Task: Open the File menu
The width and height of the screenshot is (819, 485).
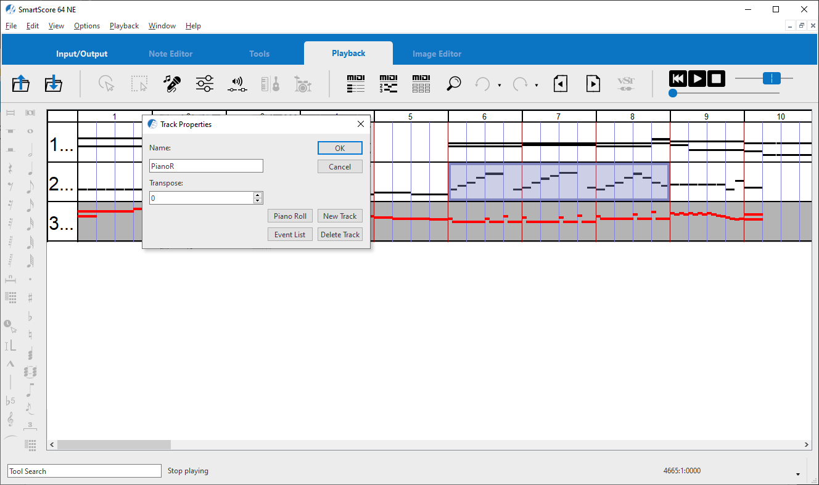Action: tap(11, 26)
